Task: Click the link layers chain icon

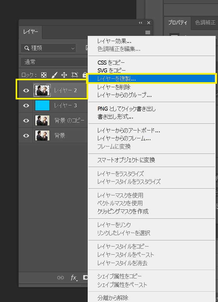Action: pyautogui.click(x=60, y=278)
